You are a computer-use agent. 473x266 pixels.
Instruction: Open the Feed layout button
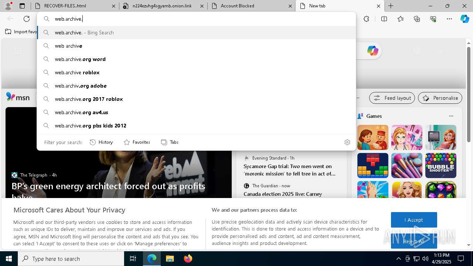392,98
